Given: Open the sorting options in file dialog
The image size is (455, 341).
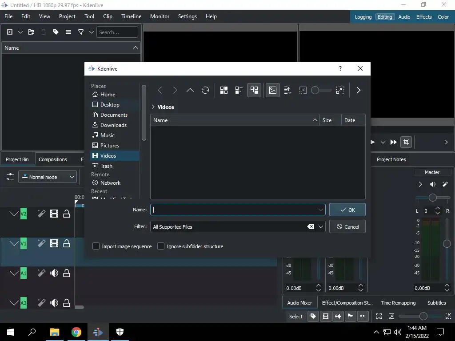Looking at the screenshot, I should [x=287, y=90].
